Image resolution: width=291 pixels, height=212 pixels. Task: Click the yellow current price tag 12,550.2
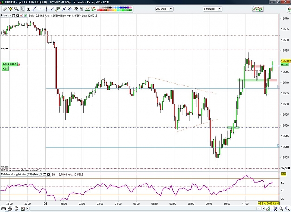285,61
